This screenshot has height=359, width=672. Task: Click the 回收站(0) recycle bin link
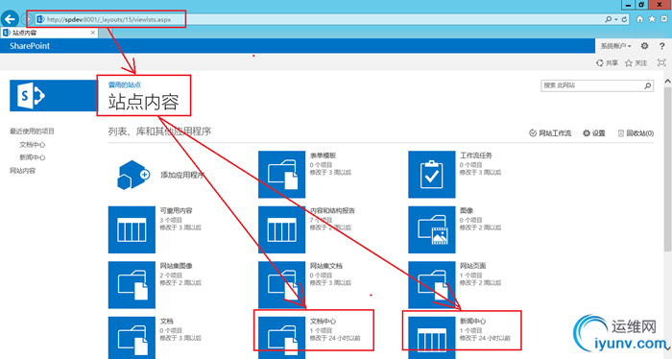pyautogui.click(x=636, y=133)
